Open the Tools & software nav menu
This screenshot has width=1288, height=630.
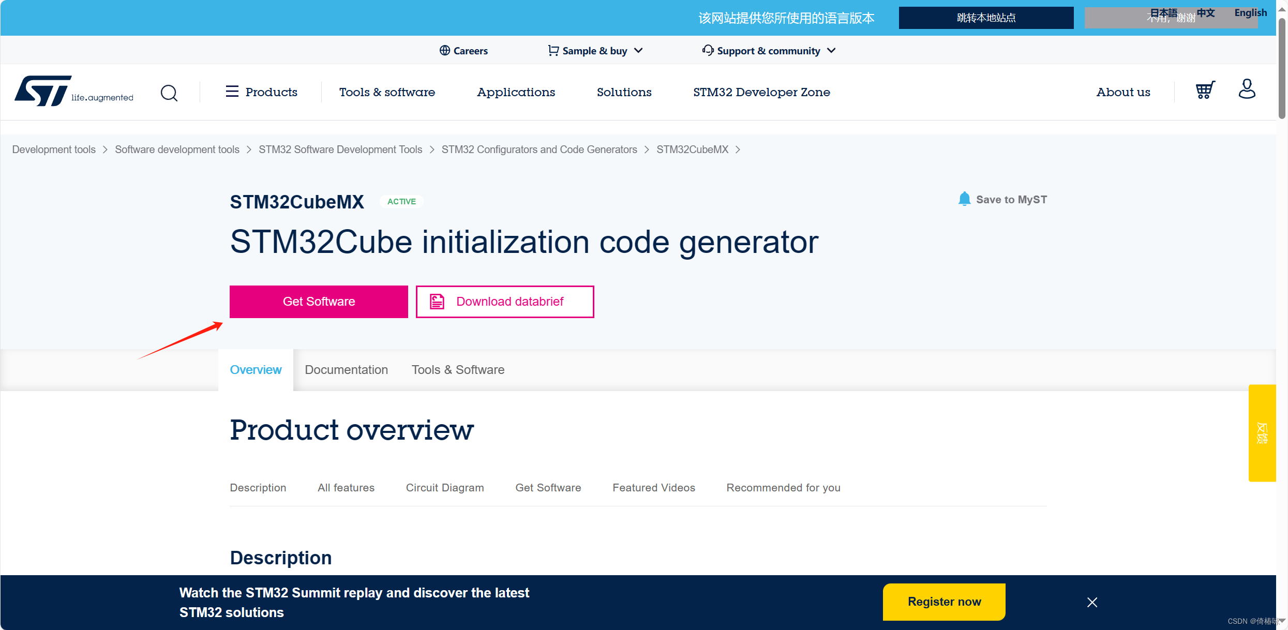tap(387, 92)
